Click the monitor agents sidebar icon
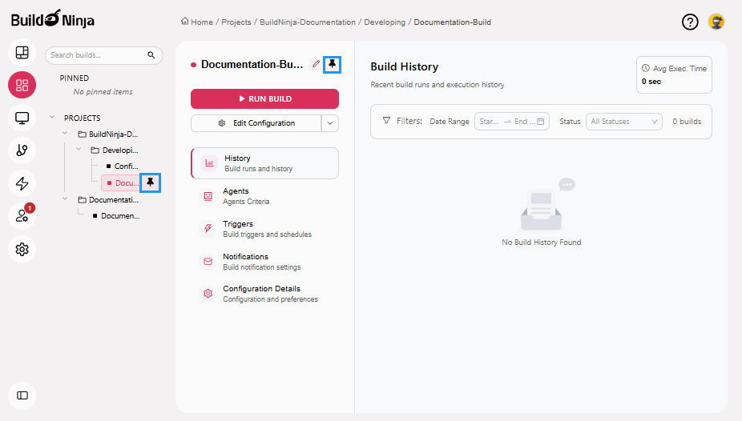The width and height of the screenshot is (742, 421). pos(22,118)
